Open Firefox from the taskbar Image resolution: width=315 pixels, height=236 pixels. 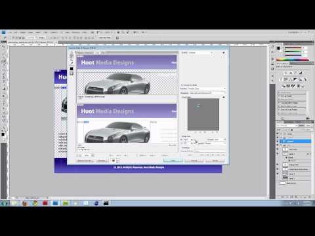point(25,203)
